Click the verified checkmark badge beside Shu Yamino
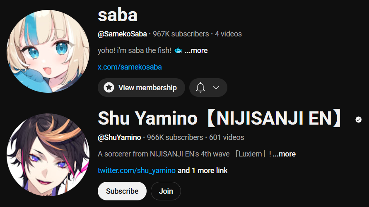369x207 pixels. click(358, 120)
